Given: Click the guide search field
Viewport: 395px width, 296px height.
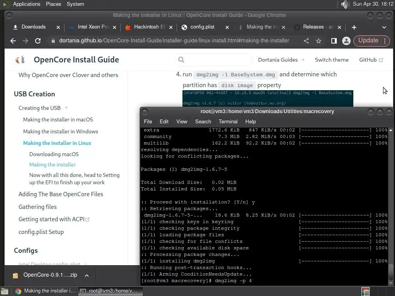Looking at the screenshot, I should (x=213, y=60).
